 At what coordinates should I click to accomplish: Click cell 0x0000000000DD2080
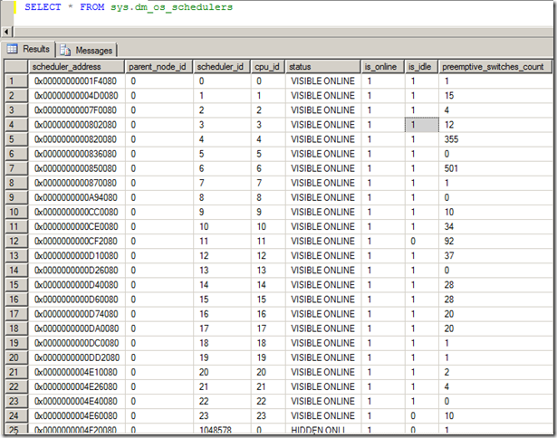point(77,357)
